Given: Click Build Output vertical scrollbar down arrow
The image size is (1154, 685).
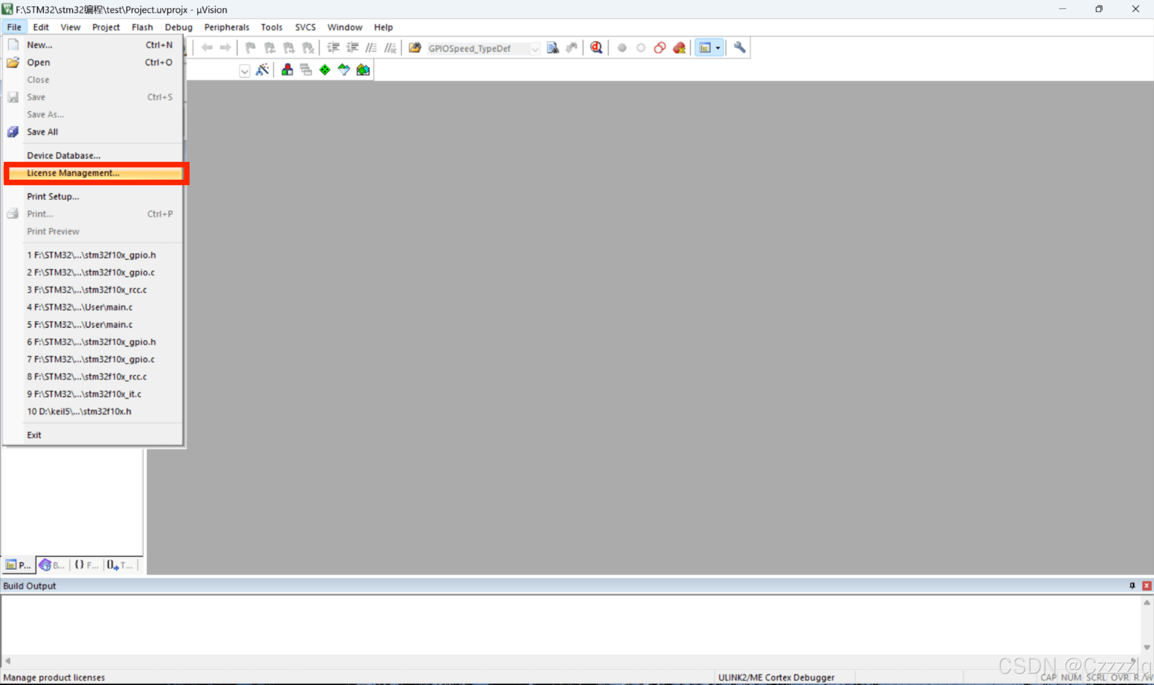Looking at the screenshot, I should point(1147,647).
